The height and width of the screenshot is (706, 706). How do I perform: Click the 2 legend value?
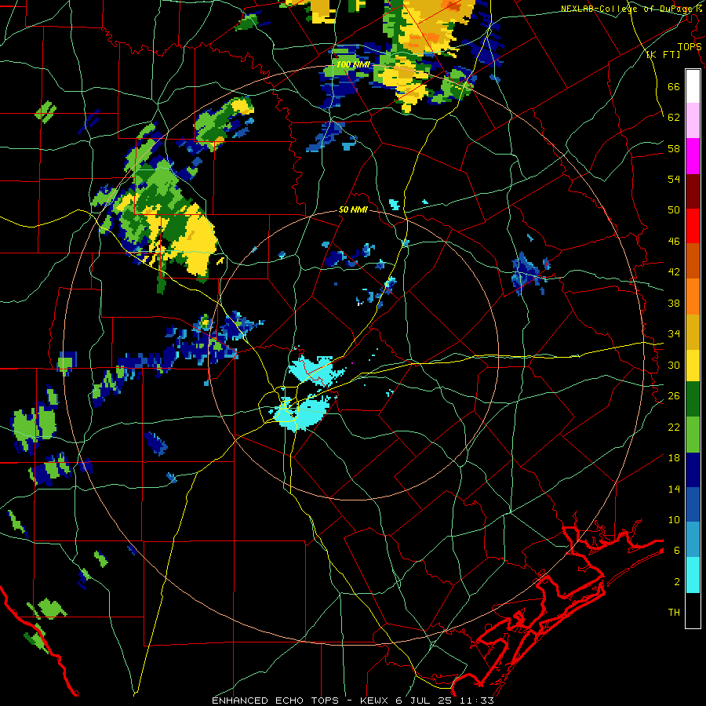(677, 582)
